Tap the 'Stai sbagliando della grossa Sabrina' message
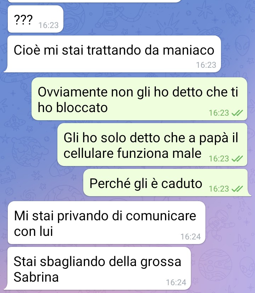This screenshot has height=293, width=255. [97, 268]
